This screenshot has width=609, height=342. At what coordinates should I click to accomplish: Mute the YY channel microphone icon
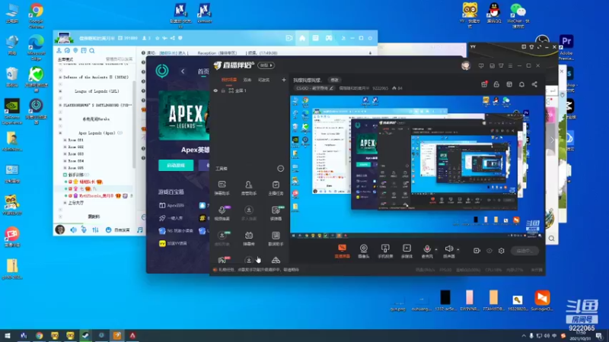point(84,230)
